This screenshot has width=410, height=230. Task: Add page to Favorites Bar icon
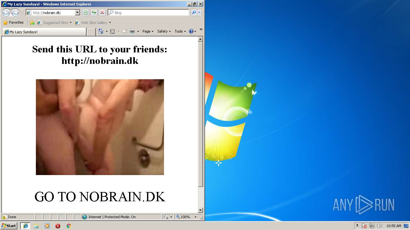tap(32, 23)
